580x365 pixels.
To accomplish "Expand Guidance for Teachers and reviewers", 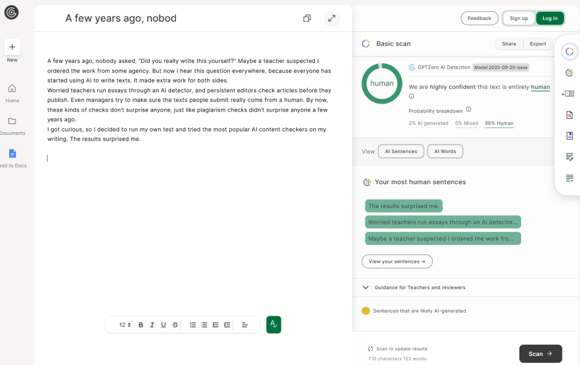I will [366, 287].
